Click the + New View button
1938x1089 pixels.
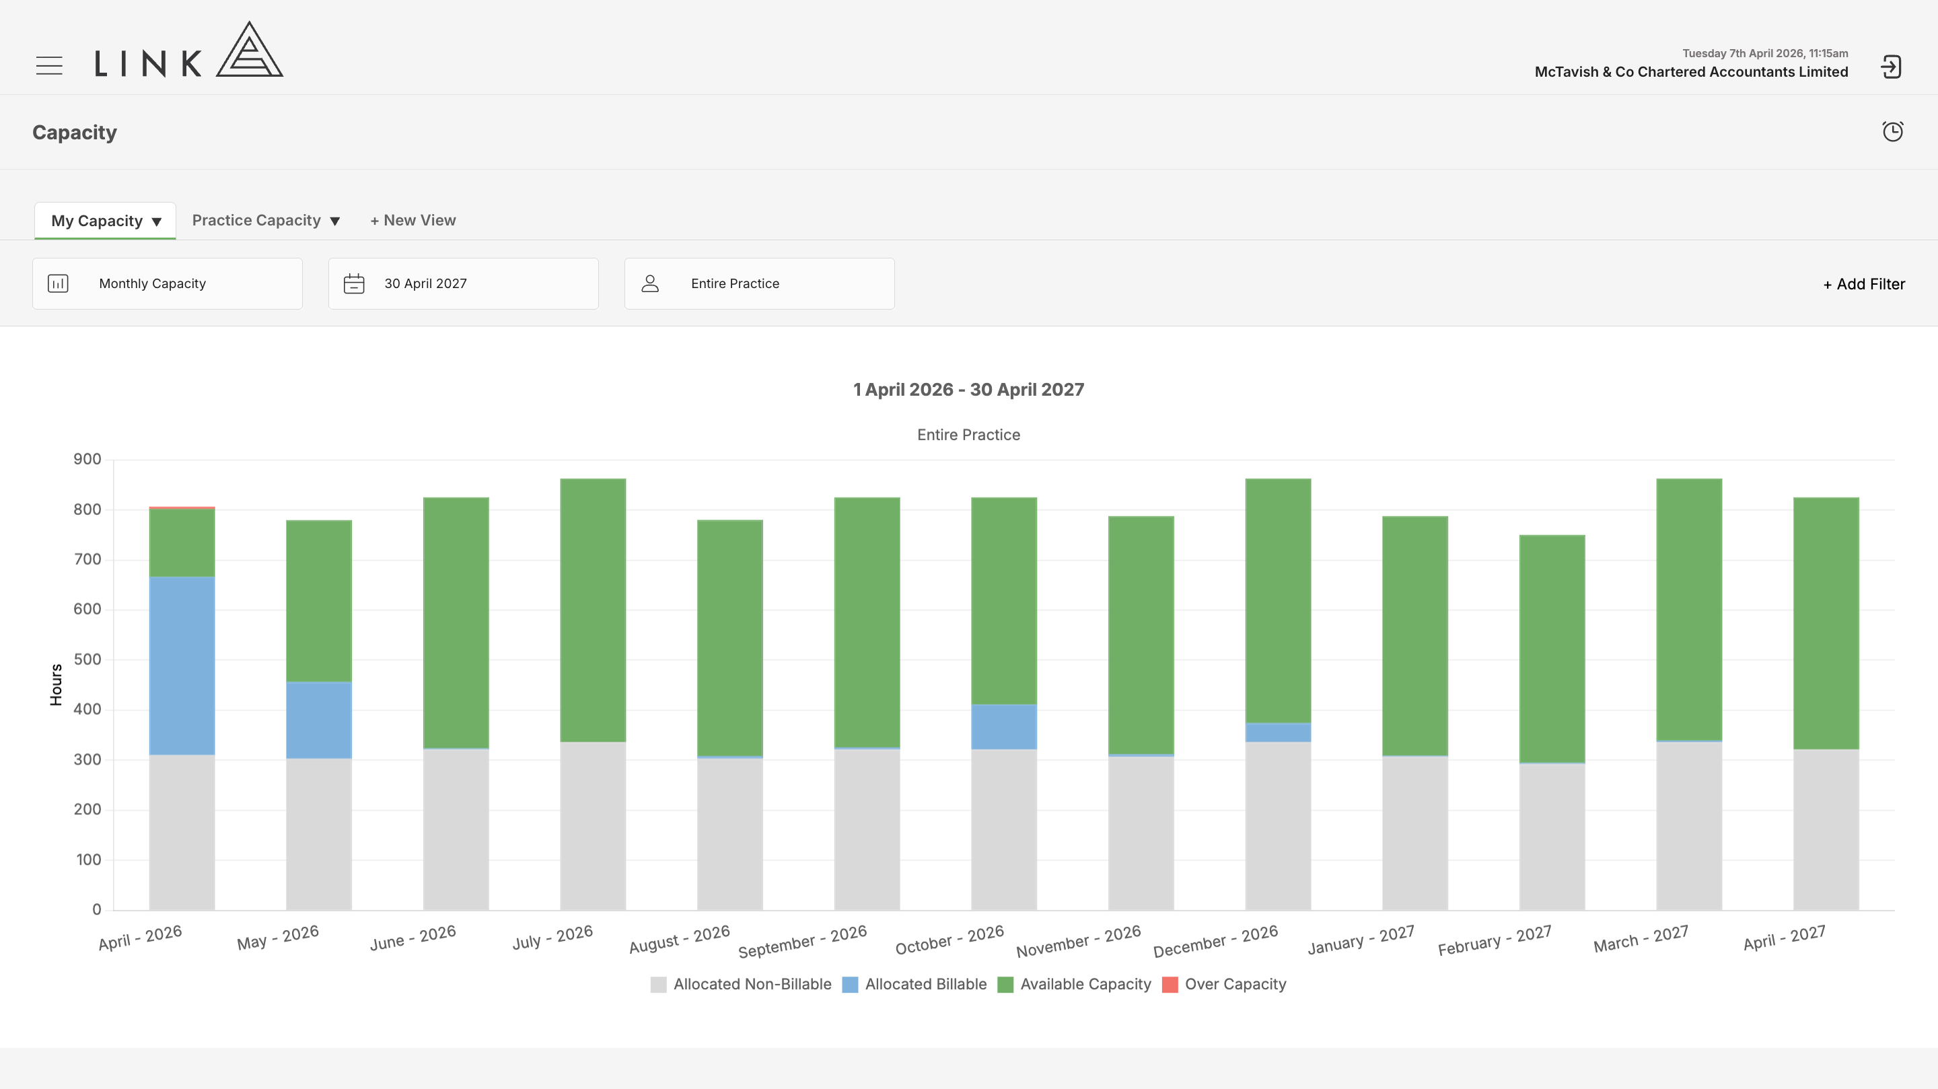click(x=413, y=221)
